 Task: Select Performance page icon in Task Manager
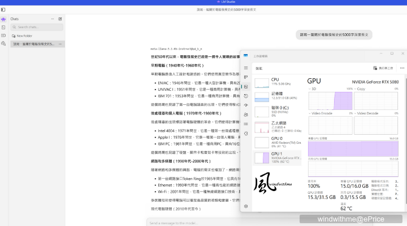[x=246, y=87]
